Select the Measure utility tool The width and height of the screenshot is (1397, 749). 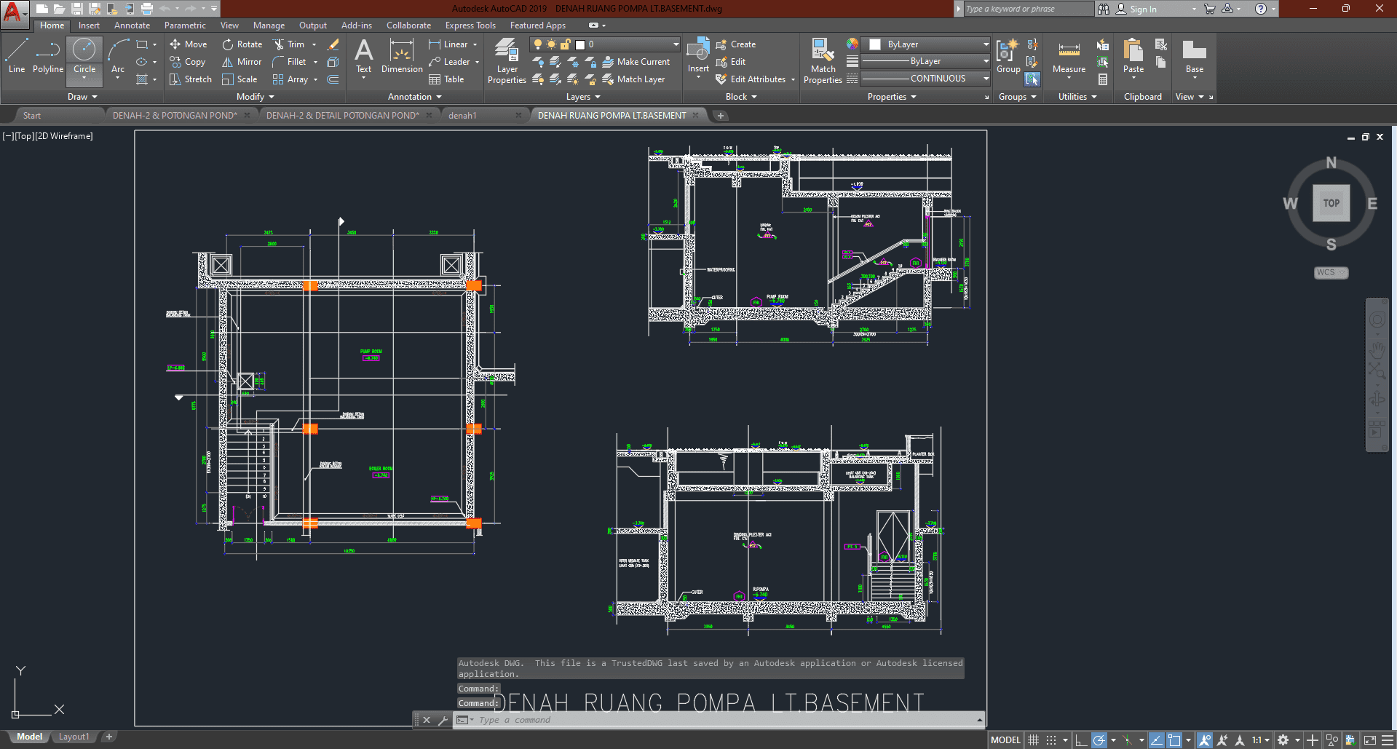[1069, 57]
